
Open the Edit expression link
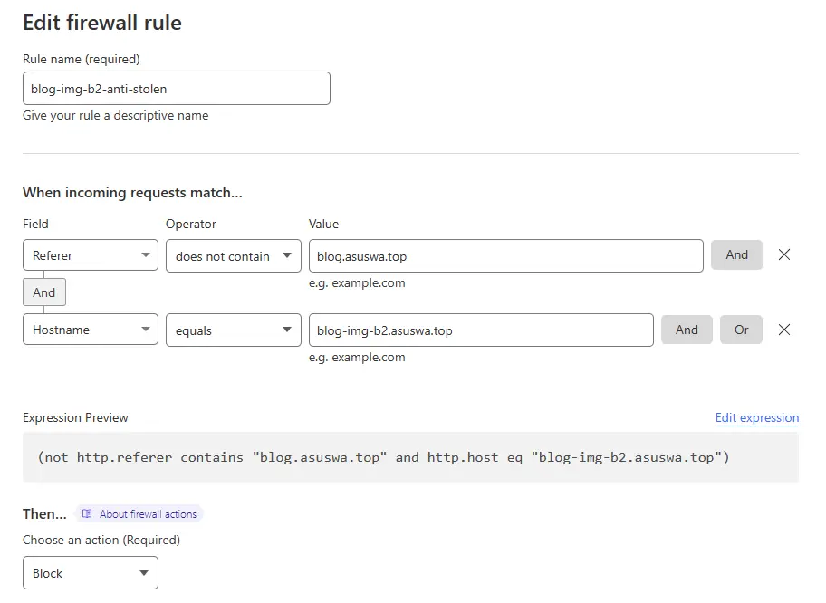click(756, 418)
